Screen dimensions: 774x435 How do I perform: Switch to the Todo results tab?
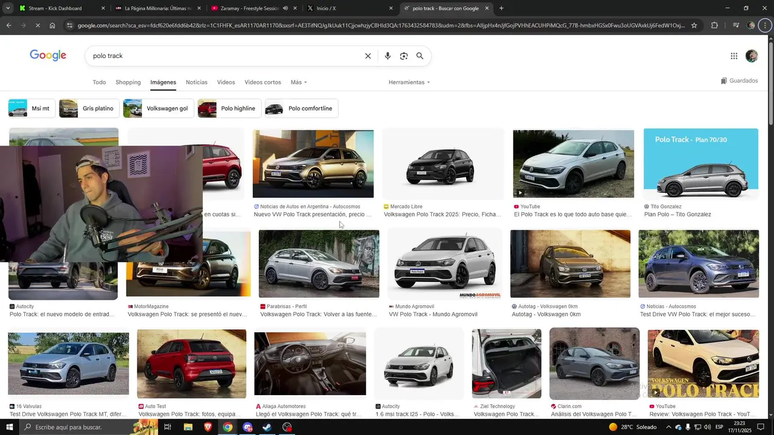[99, 82]
